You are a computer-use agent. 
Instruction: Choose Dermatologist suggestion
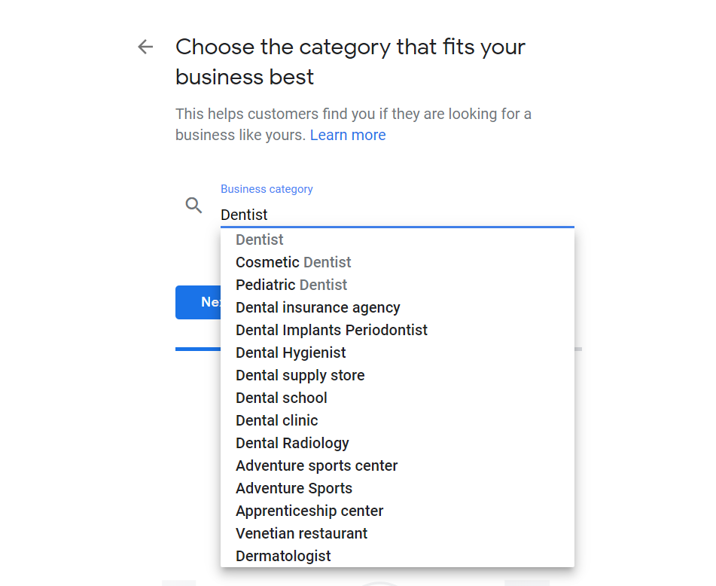pyautogui.click(x=398, y=557)
